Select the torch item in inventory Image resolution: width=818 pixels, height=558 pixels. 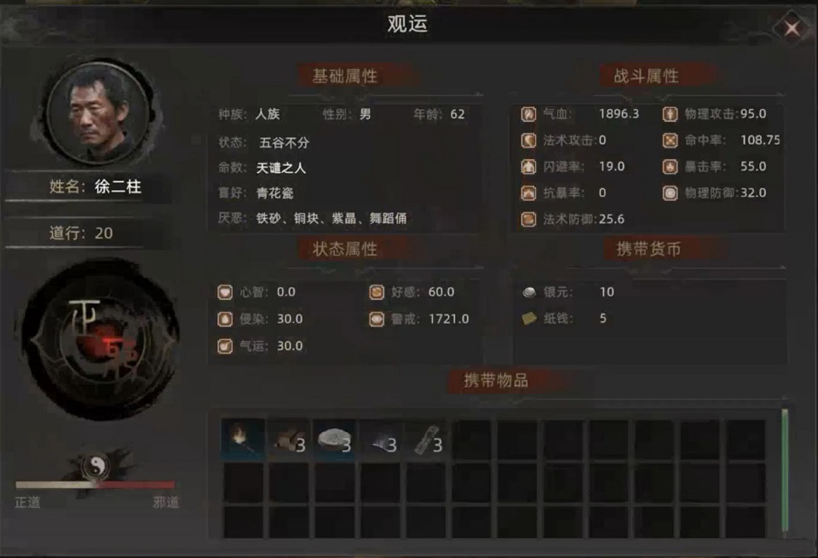point(243,439)
